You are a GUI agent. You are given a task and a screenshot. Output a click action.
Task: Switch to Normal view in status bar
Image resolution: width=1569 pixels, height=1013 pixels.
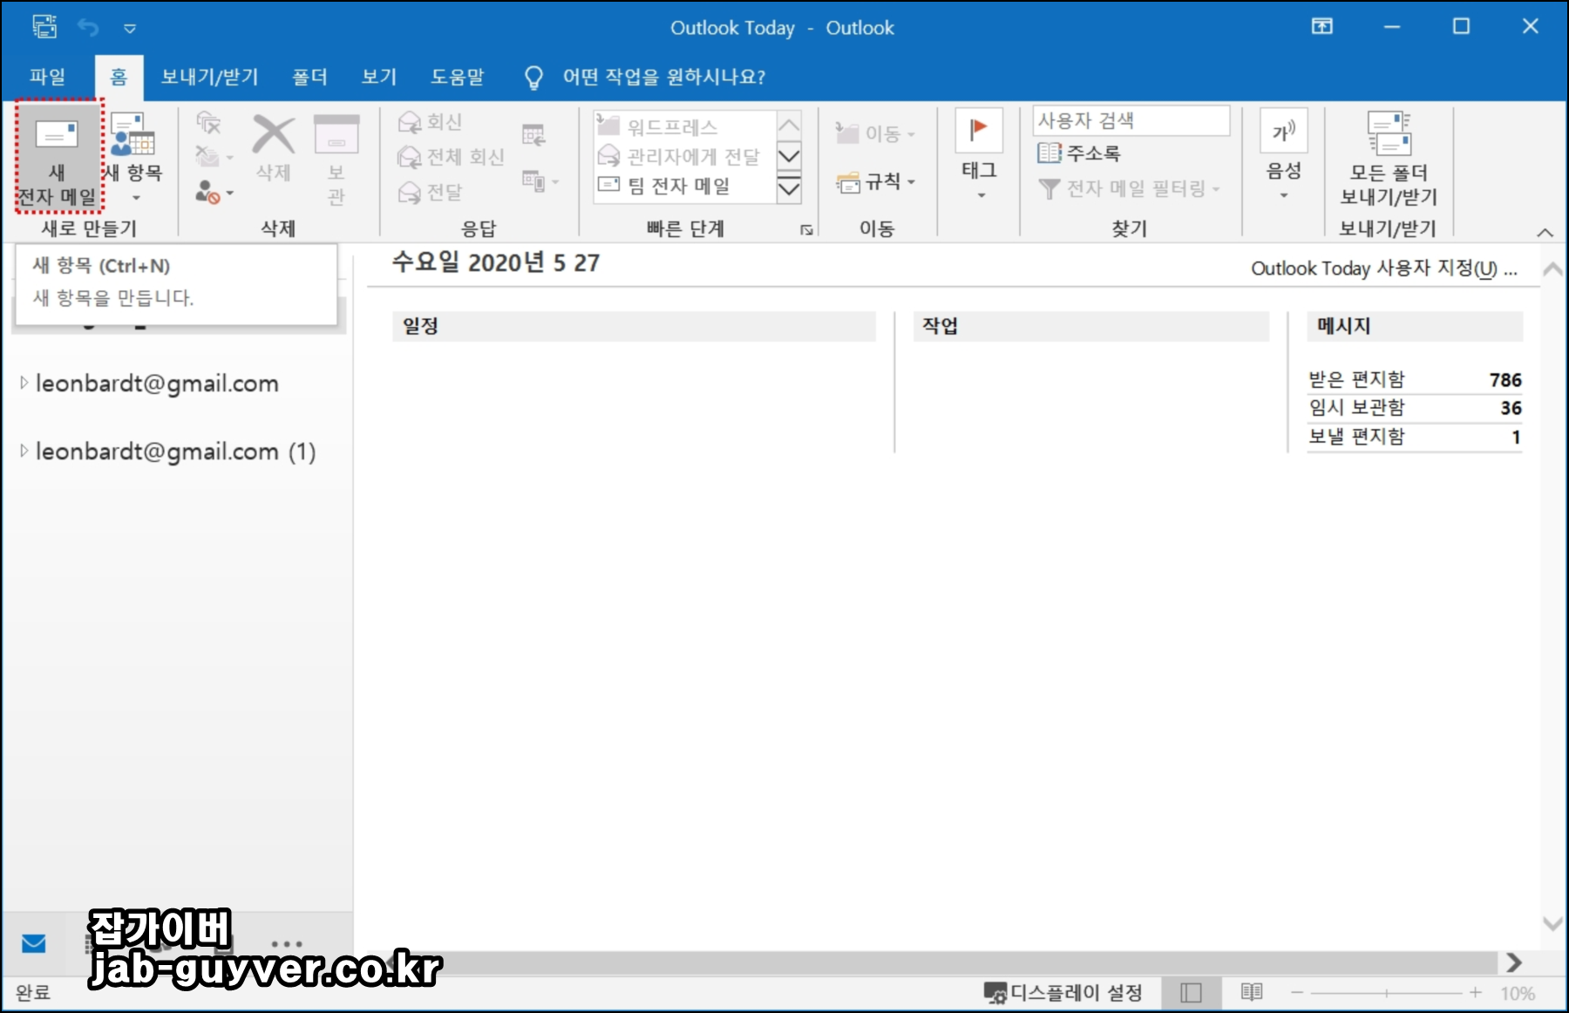pyautogui.click(x=1192, y=993)
